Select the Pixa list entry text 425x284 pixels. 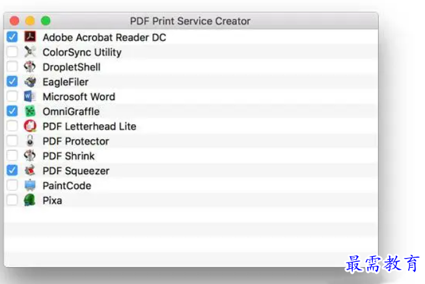click(52, 201)
